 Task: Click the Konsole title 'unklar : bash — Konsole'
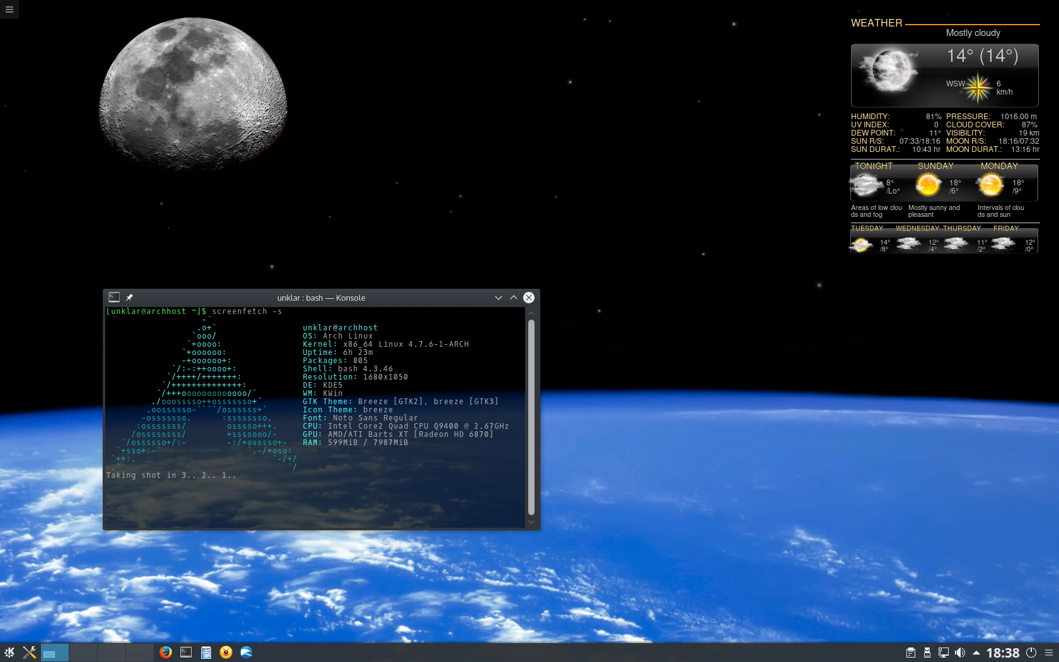pyautogui.click(x=321, y=298)
